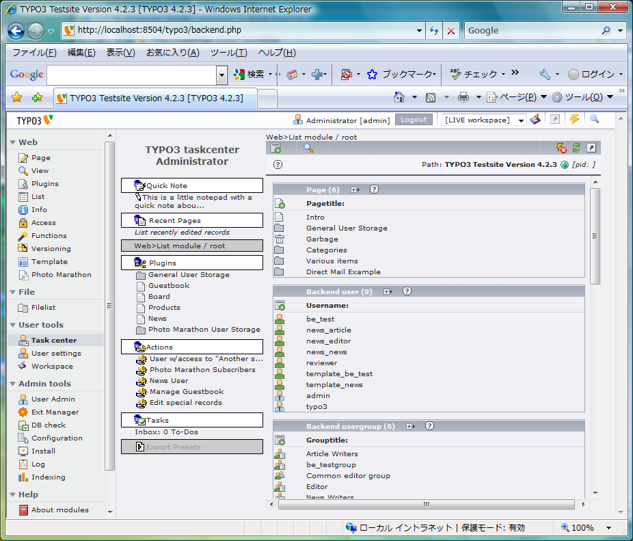Click the Logout button
633x541 pixels.
(414, 120)
